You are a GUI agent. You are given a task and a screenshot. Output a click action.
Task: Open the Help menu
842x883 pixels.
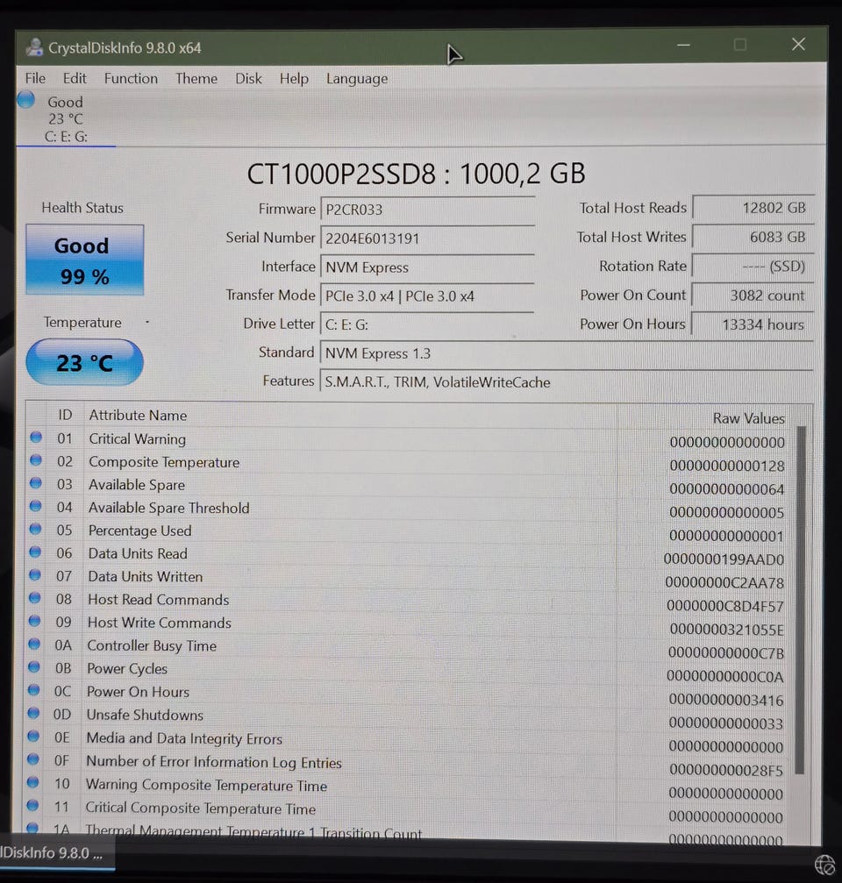point(294,79)
